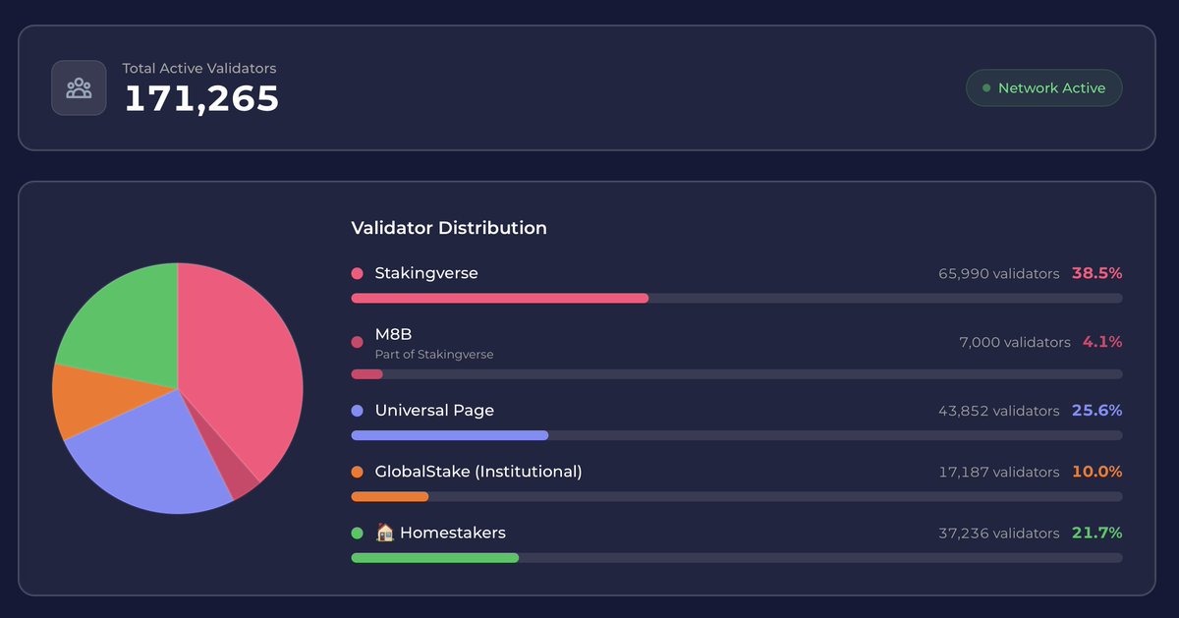Click the 21.7% percentage
The width and height of the screenshot is (1179, 618).
1097,533
